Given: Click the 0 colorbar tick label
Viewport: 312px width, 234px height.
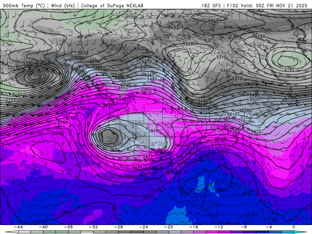Looking at the screenshot, I should [294, 227].
